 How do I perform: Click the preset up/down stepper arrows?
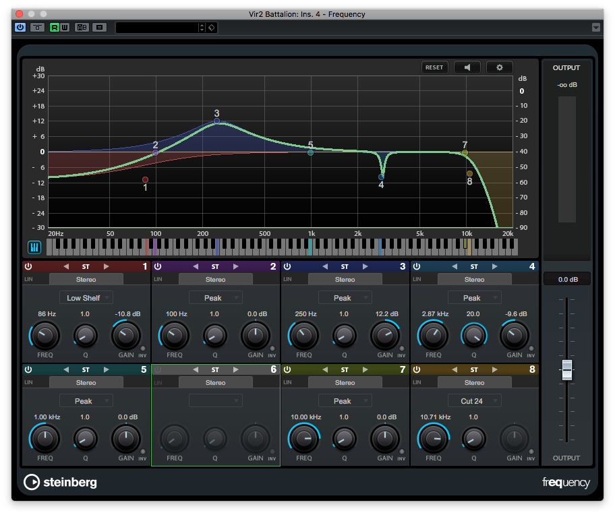coord(202,28)
